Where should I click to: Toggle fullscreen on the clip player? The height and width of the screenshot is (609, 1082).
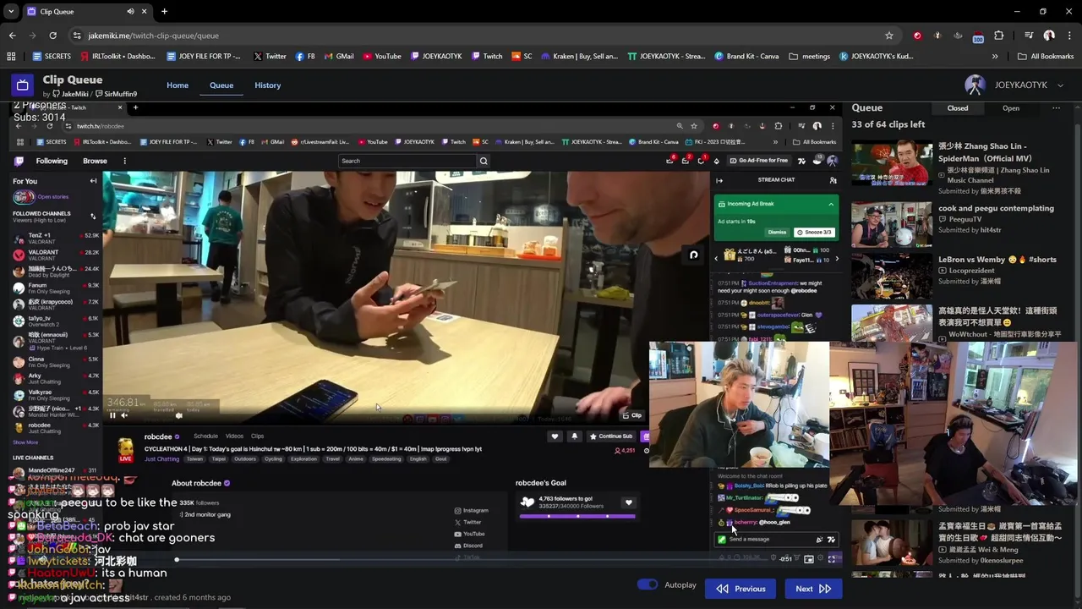click(x=832, y=559)
